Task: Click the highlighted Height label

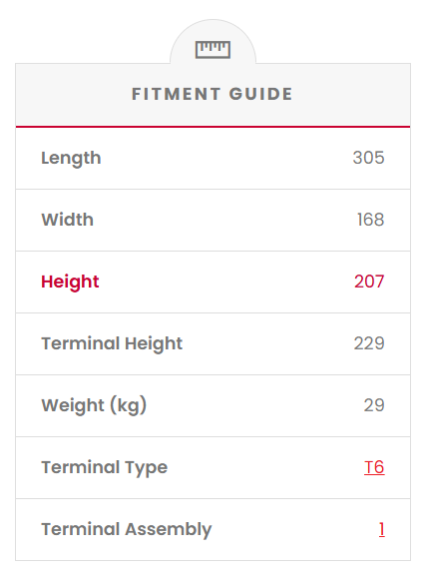Action: pyautogui.click(x=70, y=283)
